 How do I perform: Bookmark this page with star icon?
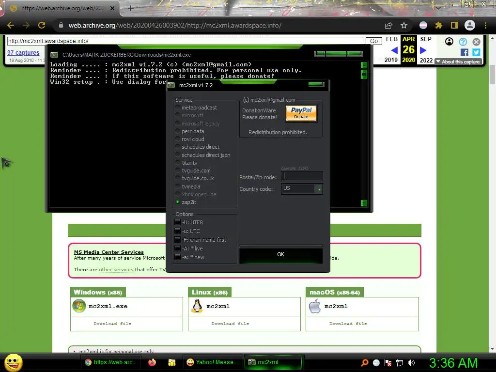click(x=403, y=25)
